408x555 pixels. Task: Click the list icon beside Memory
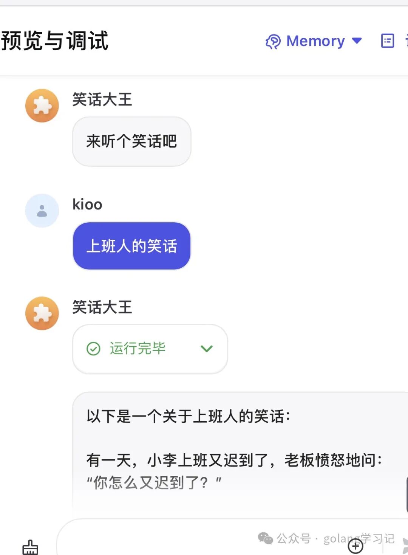pos(387,41)
